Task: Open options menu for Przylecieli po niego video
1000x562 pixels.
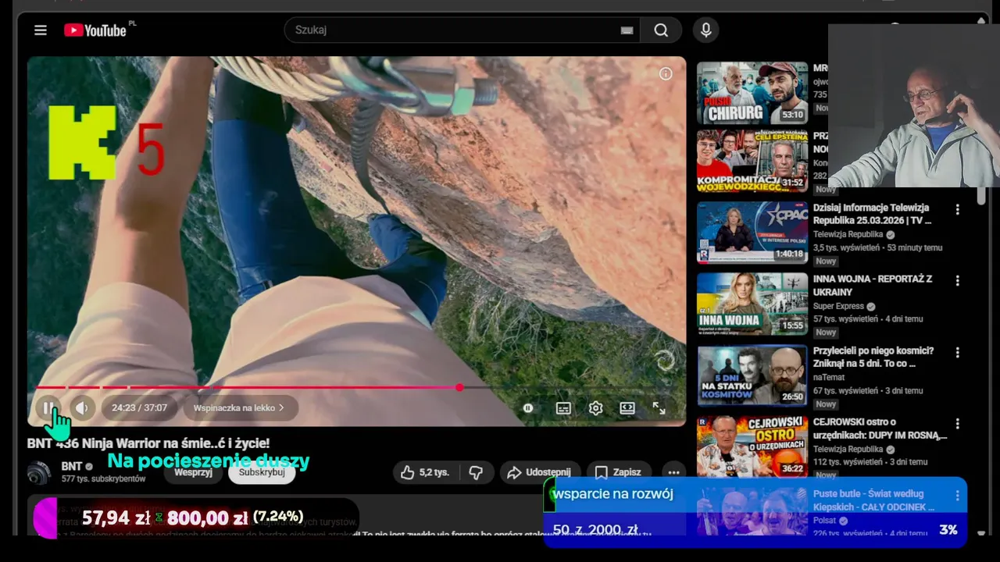Action: pos(957,353)
